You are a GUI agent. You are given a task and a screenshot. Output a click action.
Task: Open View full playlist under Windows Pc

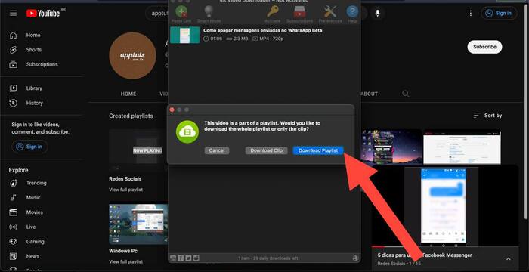pyautogui.click(x=126, y=261)
